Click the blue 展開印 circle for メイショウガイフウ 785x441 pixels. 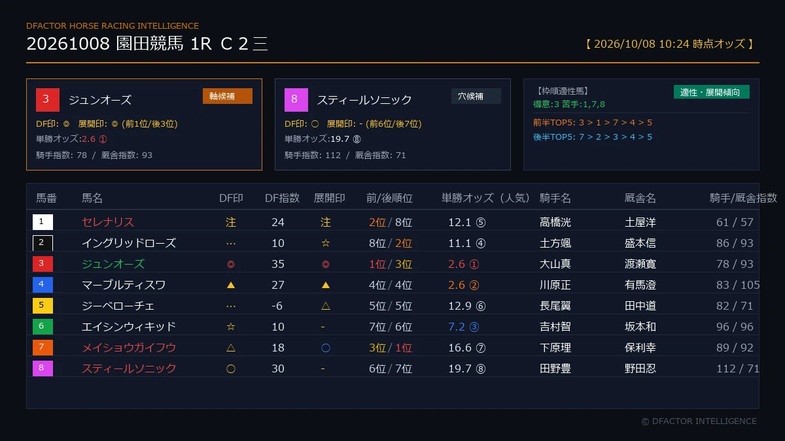click(x=326, y=348)
